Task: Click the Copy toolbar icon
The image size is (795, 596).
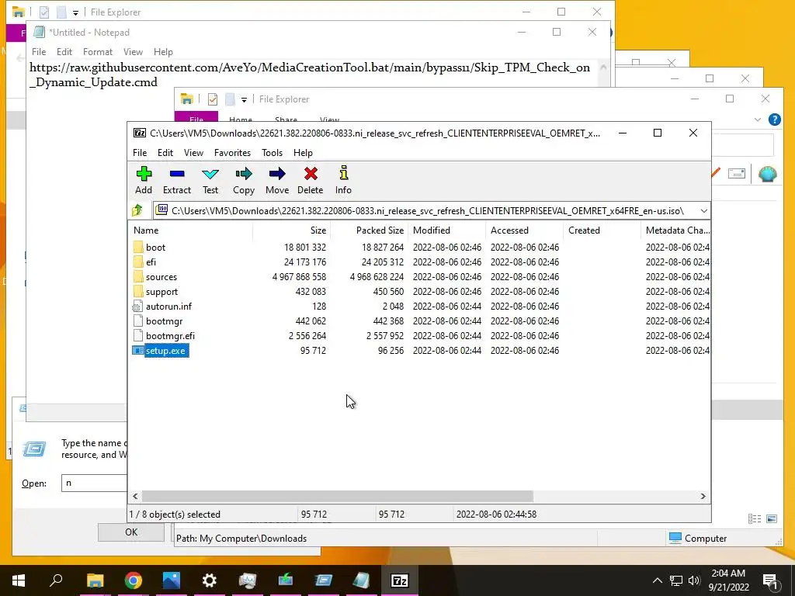Action: (x=243, y=180)
